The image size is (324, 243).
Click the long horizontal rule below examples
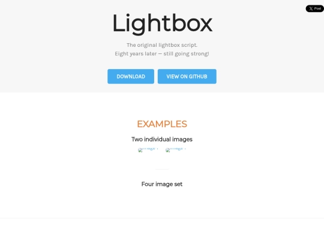[162, 218]
